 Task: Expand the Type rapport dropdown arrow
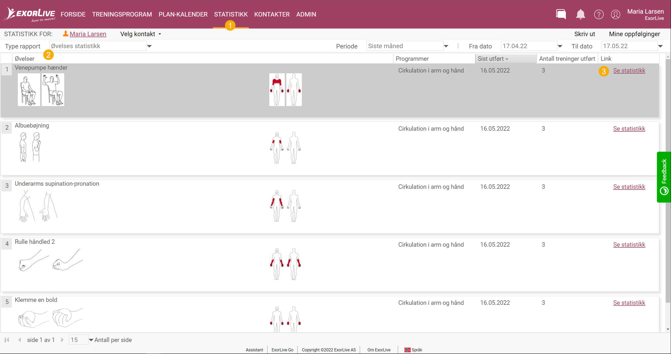point(149,46)
